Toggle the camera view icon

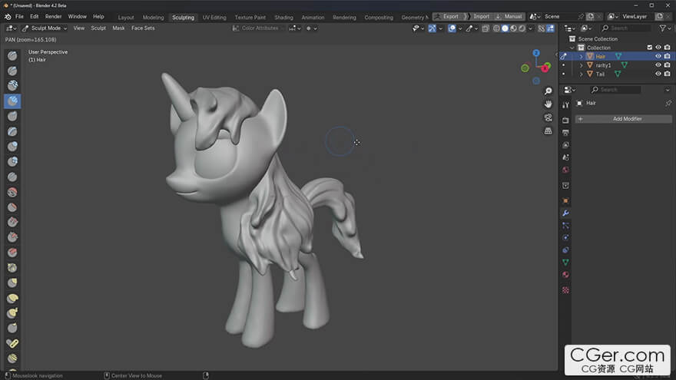tap(548, 117)
